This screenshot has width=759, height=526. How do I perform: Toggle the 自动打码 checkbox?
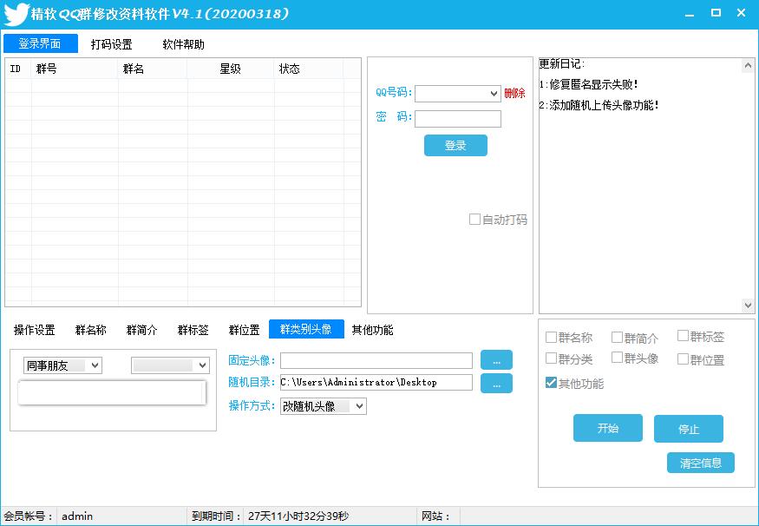point(474,220)
